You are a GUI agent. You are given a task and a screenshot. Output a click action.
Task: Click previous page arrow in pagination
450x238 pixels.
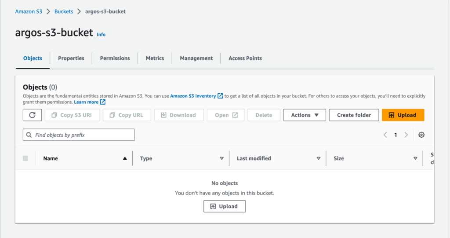385,135
